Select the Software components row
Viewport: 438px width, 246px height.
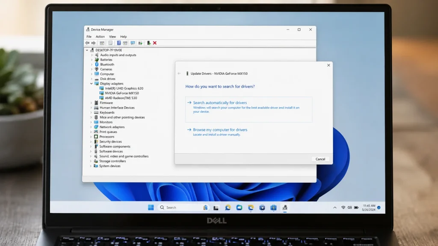115,146
